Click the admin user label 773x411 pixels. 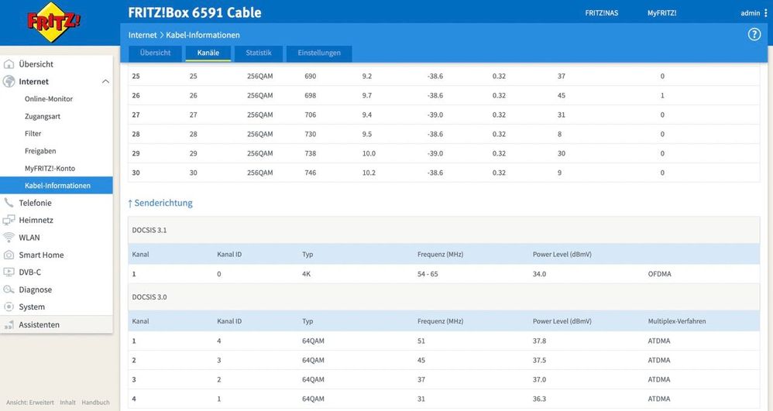(x=751, y=13)
